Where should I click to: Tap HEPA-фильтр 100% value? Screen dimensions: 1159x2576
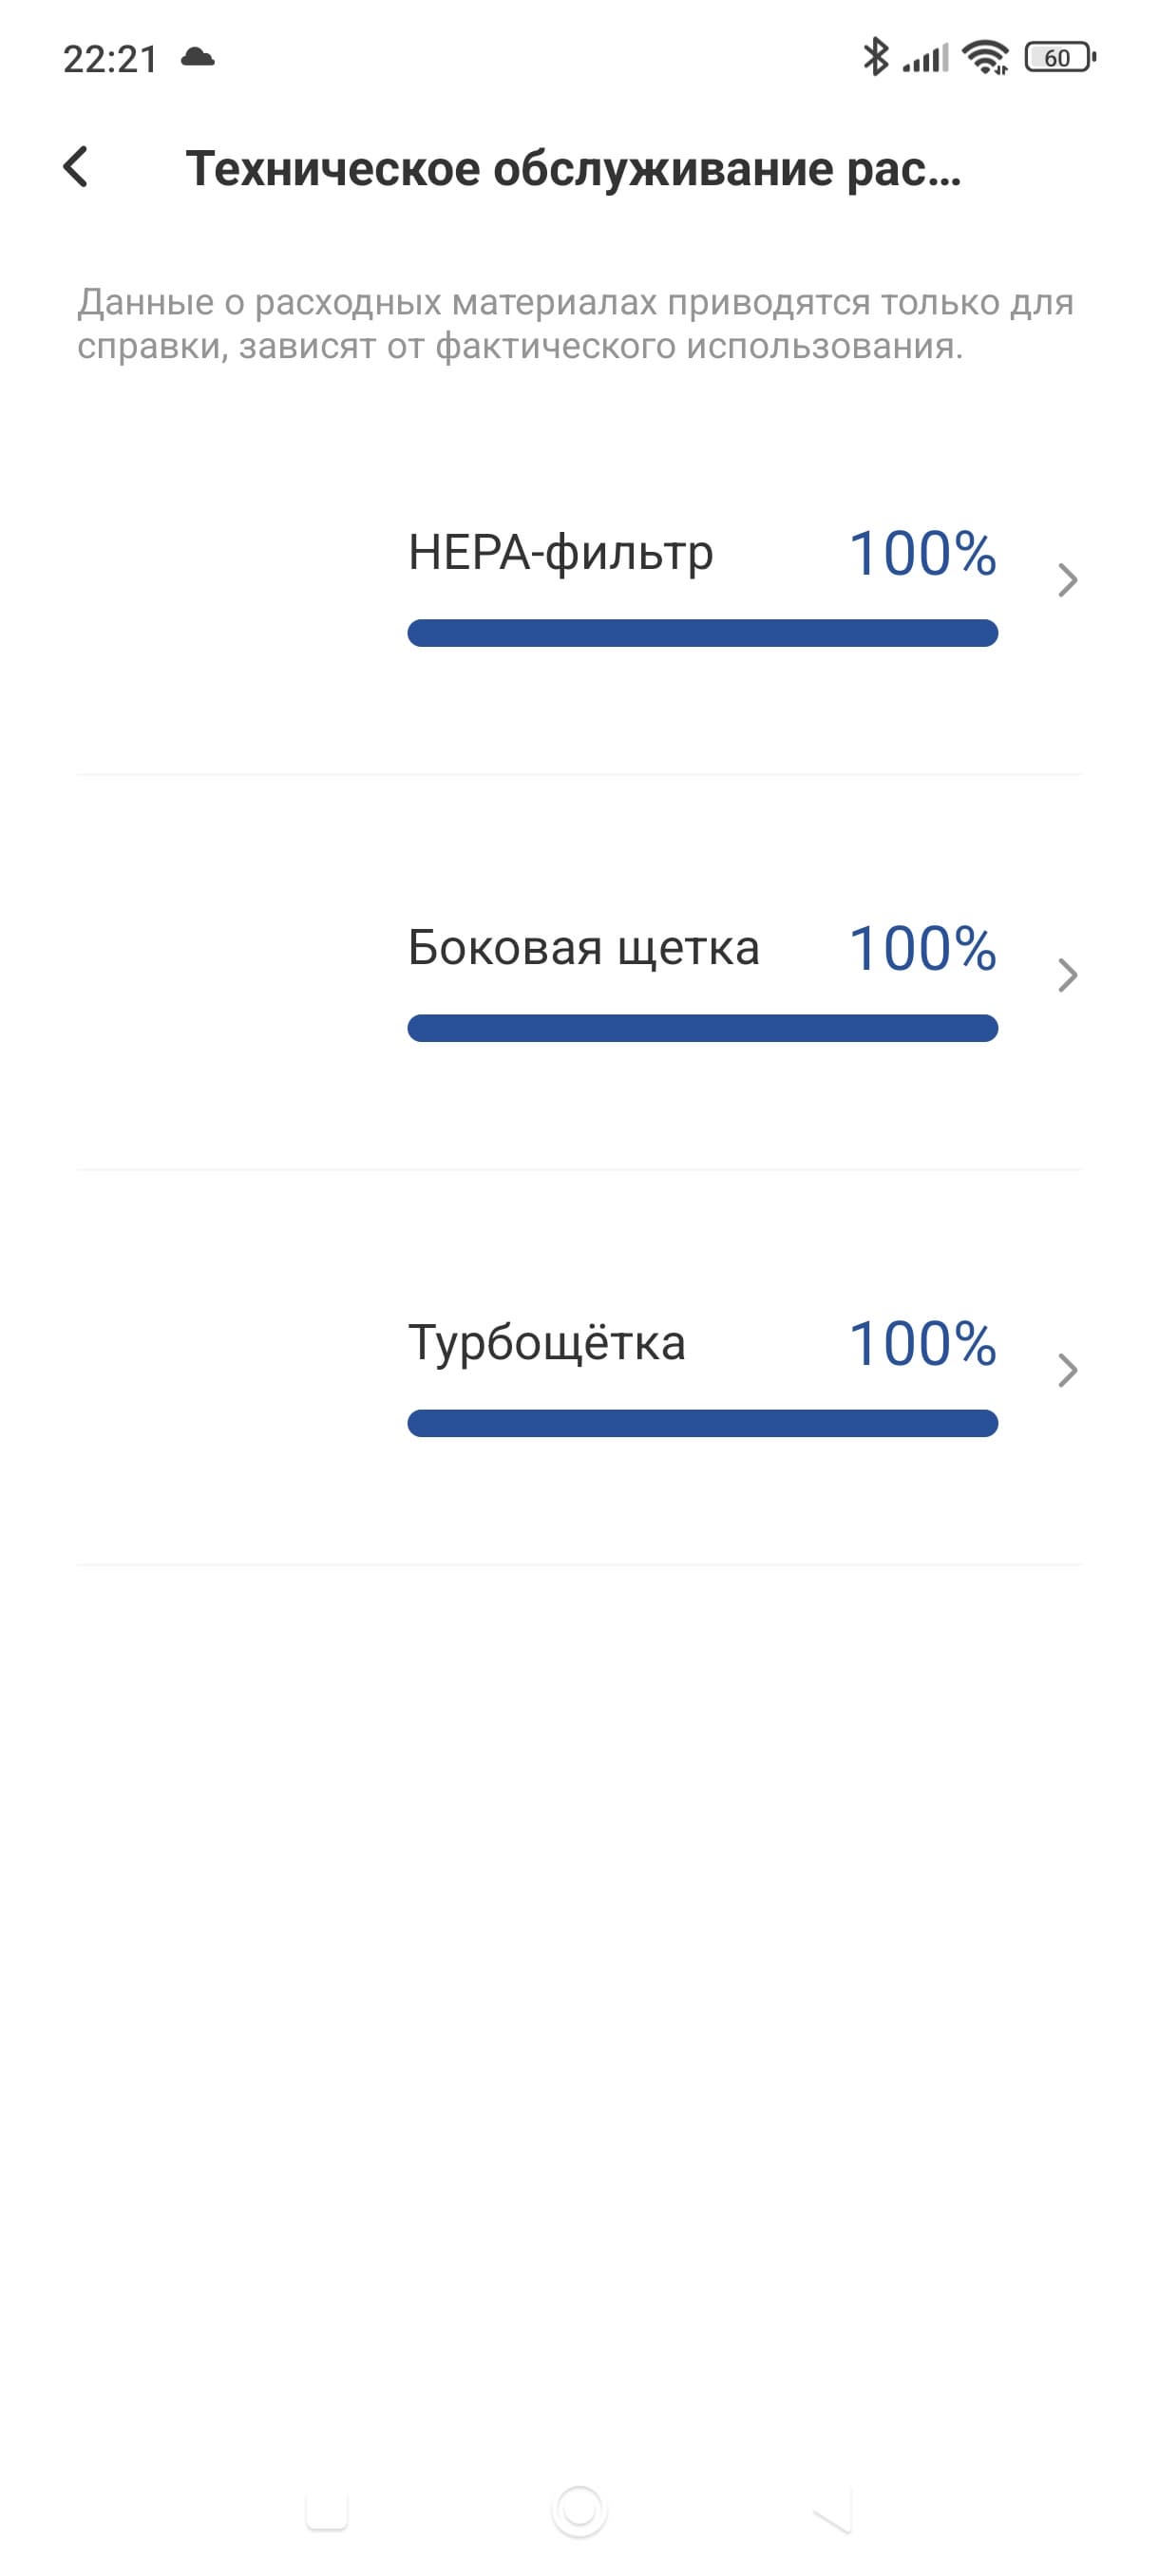coord(922,553)
